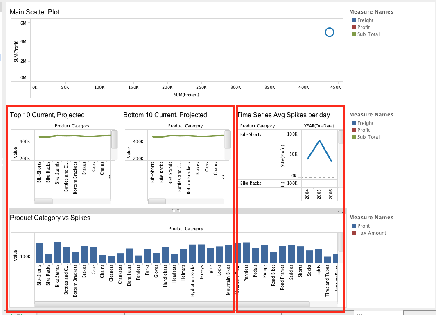Click the 2004 year label in Time Series
The height and width of the screenshot is (315, 436).
click(307, 194)
